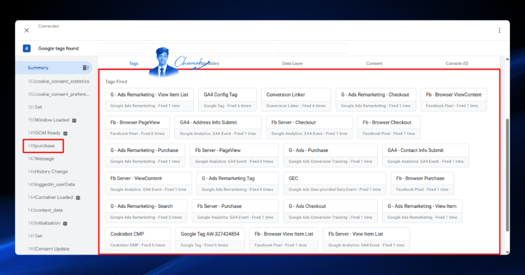Click the clear events trash icon beside Summary

[x=86, y=68]
